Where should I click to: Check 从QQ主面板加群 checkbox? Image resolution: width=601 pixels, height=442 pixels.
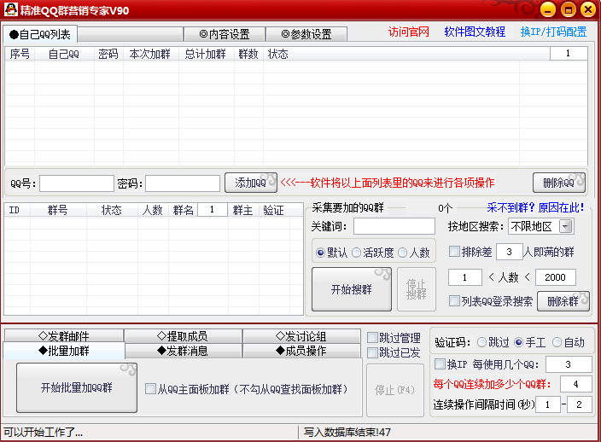150,389
